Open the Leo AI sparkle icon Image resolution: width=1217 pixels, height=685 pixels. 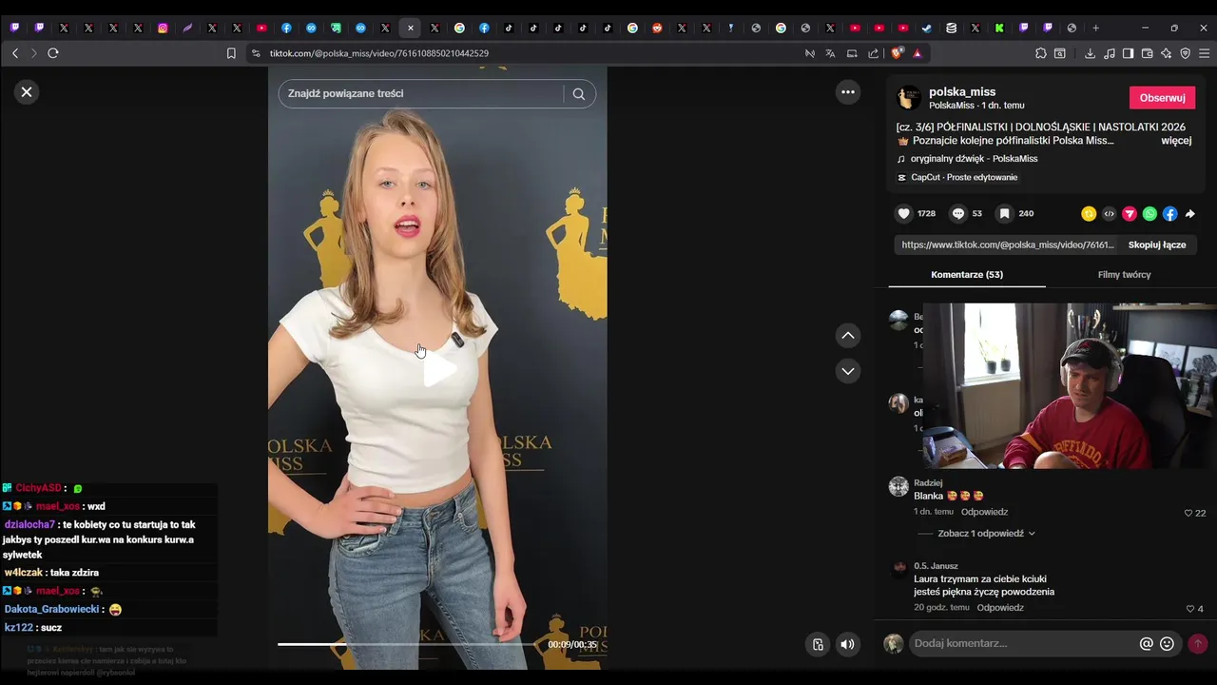pyautogui.click(x=1167, y=53)
